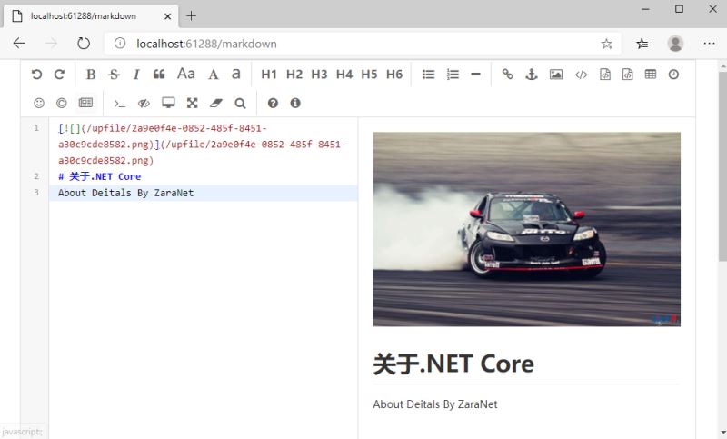Insert a hyperlink

point(508,75)
